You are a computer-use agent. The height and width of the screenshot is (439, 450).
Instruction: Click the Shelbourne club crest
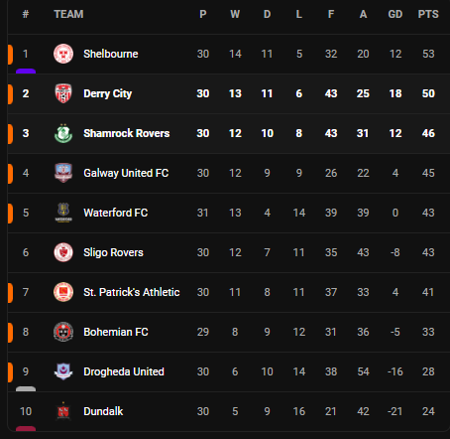(63, 54)
